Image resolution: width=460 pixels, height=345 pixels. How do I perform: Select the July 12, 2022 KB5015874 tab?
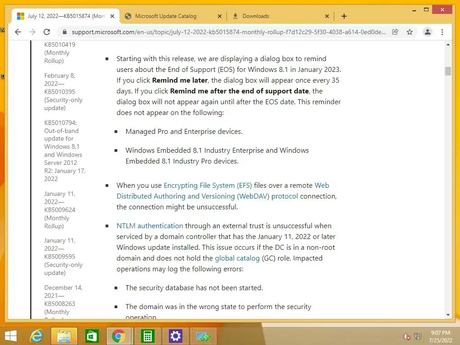click(x=66, y=16)
